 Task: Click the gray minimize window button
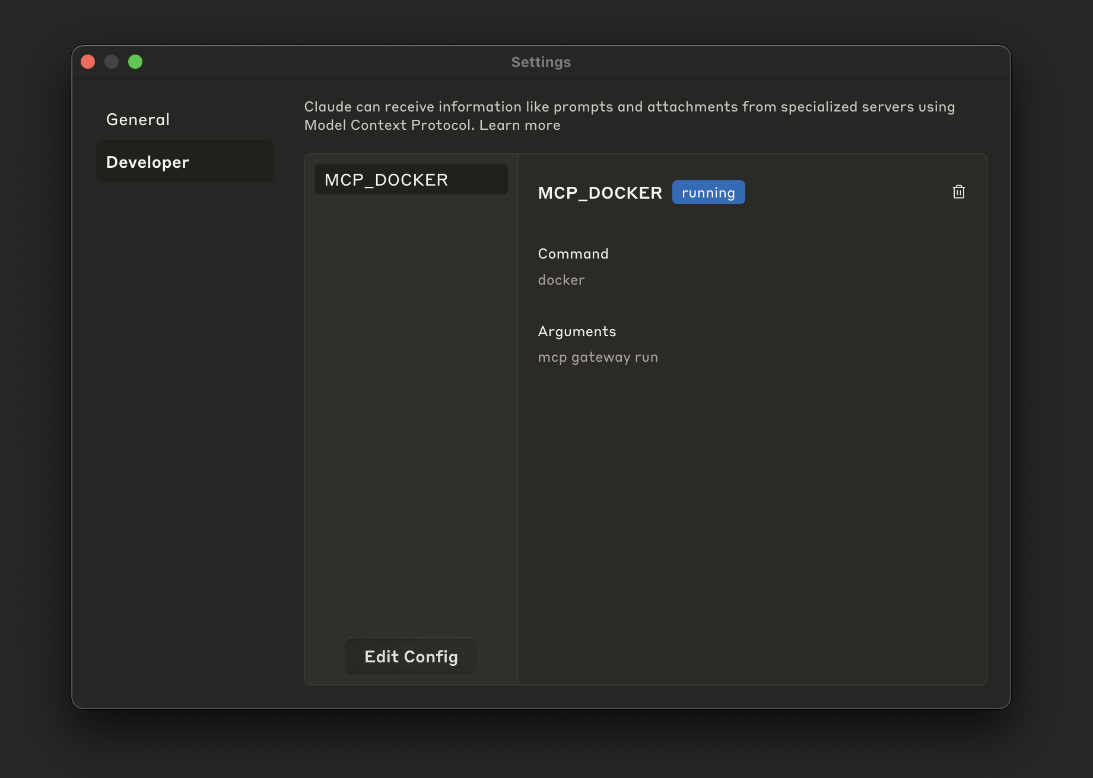[112, 62]
